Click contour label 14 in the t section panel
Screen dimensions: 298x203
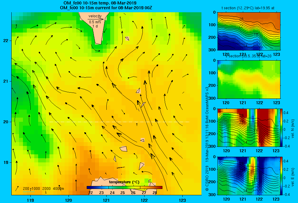click(x=245, y=46)
